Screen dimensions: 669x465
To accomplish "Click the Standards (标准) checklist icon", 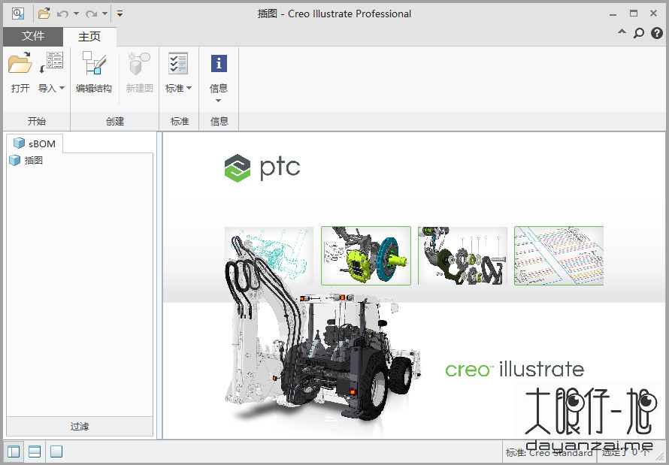I will pyautogui.click(x=178, y=63).
